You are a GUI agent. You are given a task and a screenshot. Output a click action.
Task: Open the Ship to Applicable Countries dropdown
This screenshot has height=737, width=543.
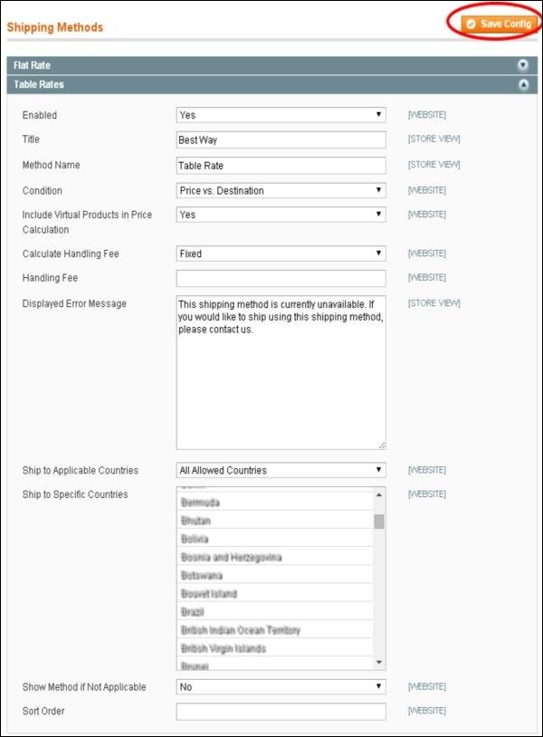[x=281, y=469]
